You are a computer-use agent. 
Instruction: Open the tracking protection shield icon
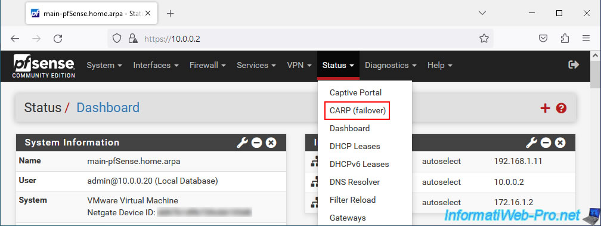point(117,38)
